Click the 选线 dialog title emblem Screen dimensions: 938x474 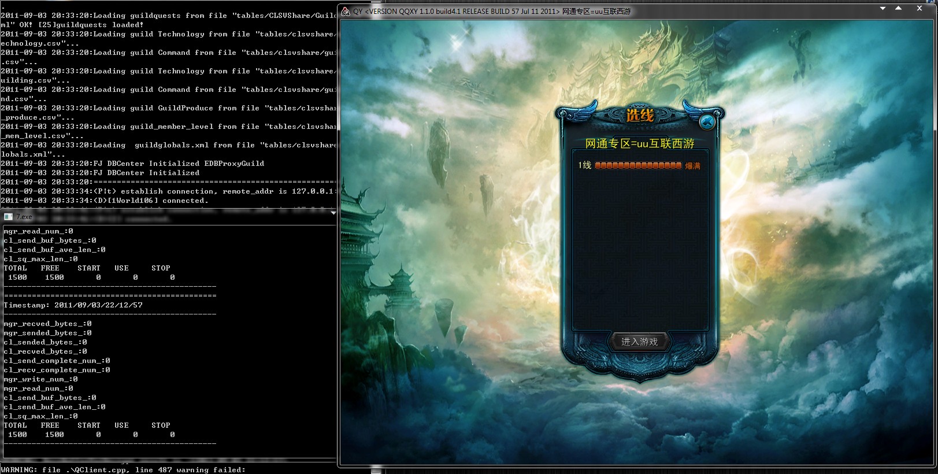640,116
